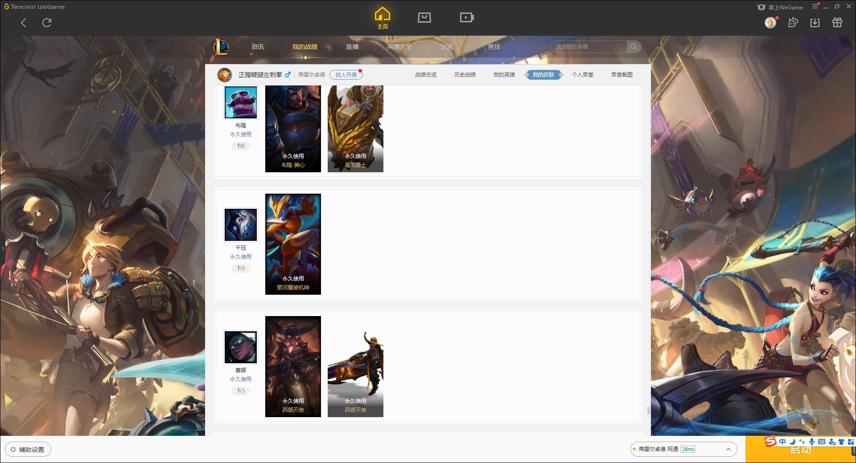
Task: Expand the left edge side panel arrow
Action: (x=2, y=248)
